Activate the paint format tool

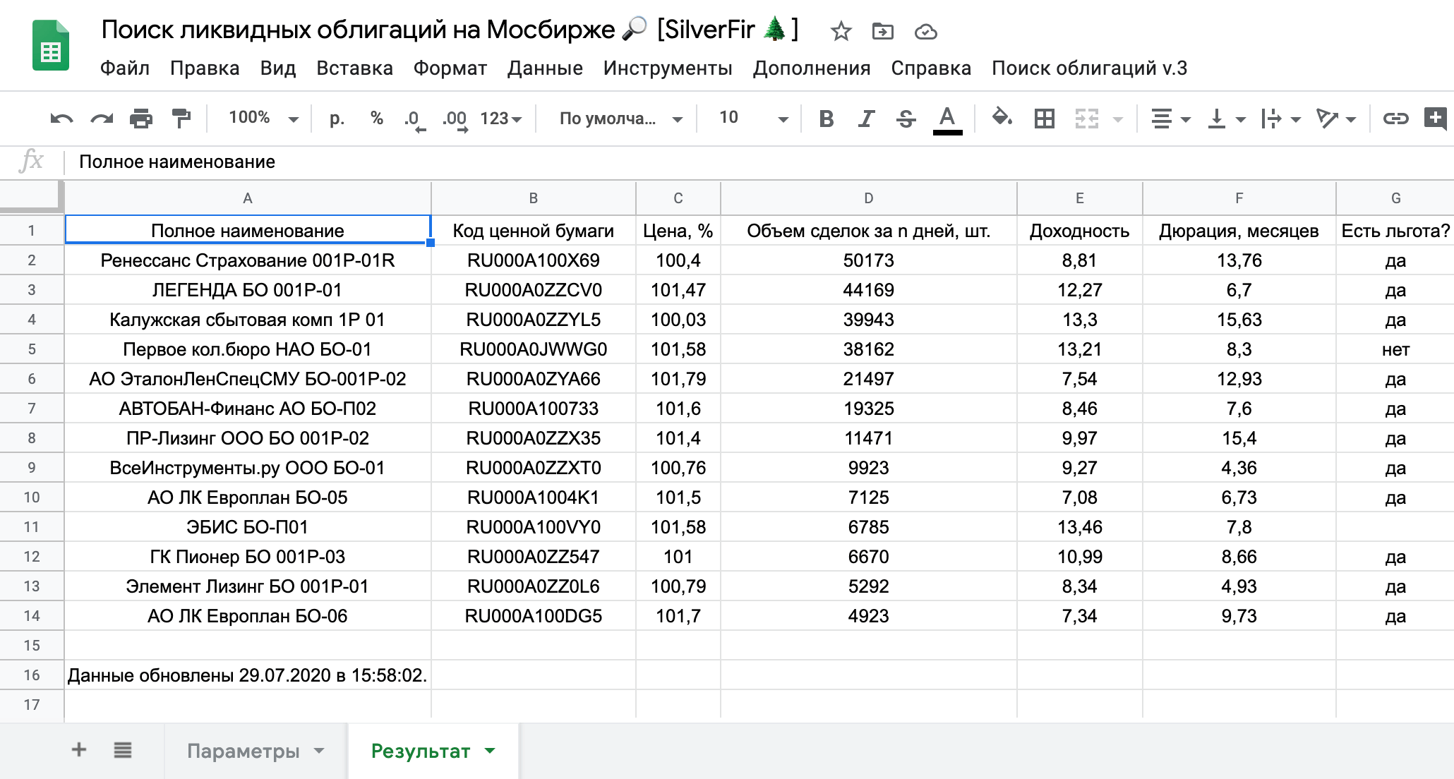(181, 119)
